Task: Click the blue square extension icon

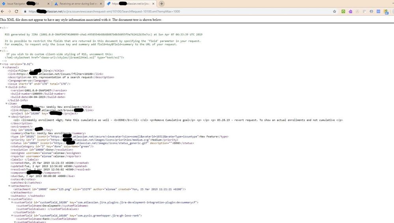Action: [378, 11]
